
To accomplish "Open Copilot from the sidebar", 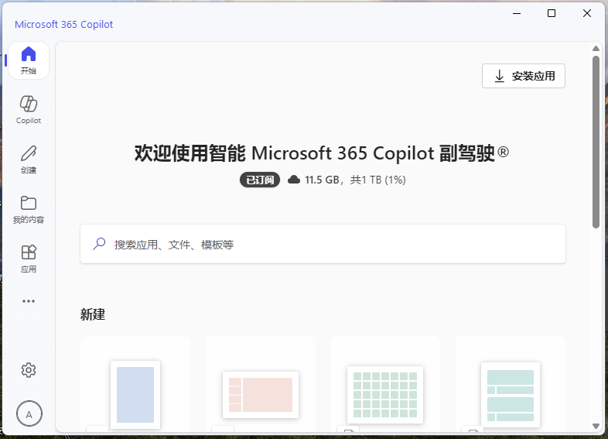I will 29,110.
